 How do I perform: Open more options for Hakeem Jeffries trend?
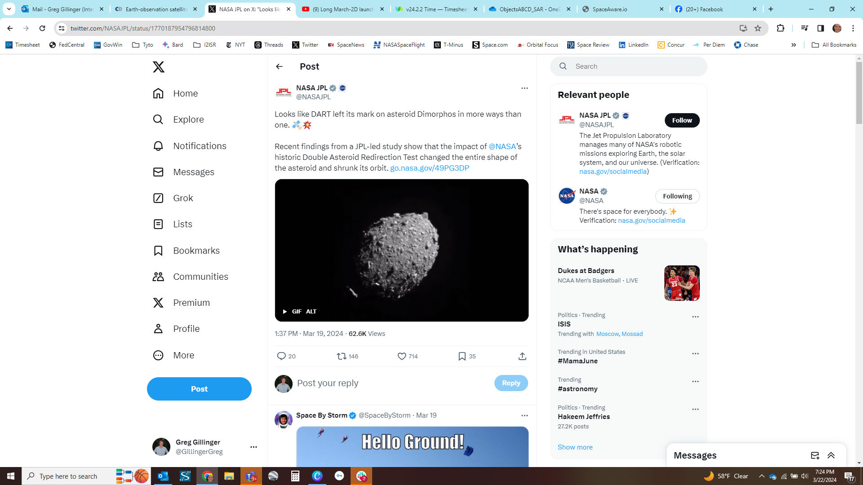(x=695, y=409)
